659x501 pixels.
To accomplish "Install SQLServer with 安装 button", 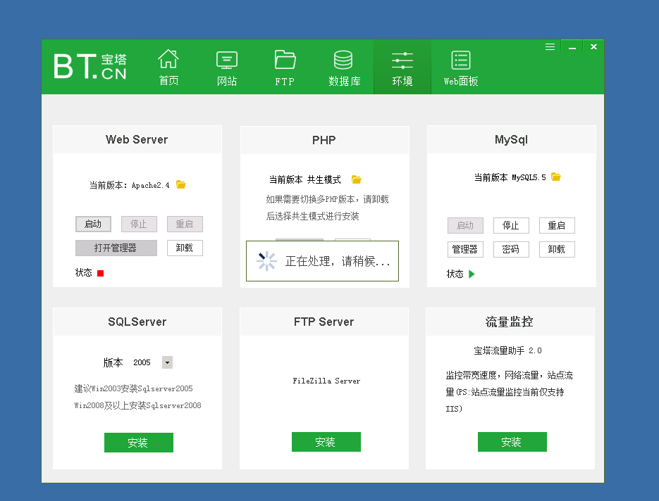I will [139, 443].
